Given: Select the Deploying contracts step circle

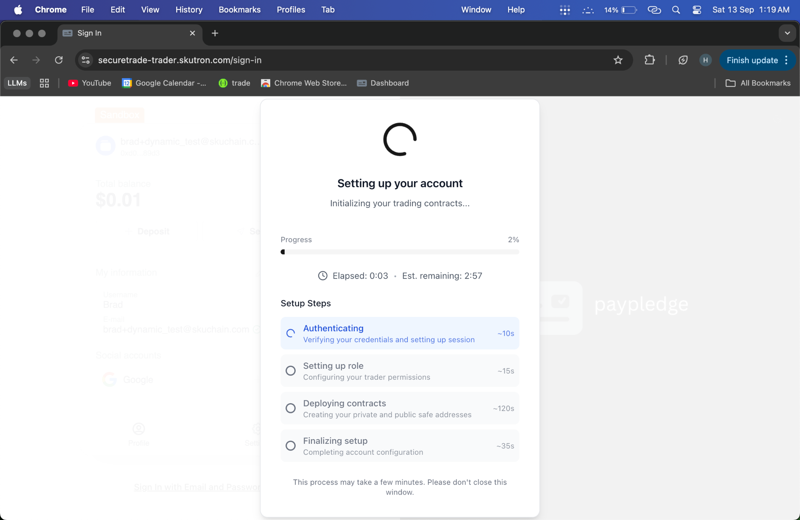Looking at the screenshot, I should click(x=291, y=408).
